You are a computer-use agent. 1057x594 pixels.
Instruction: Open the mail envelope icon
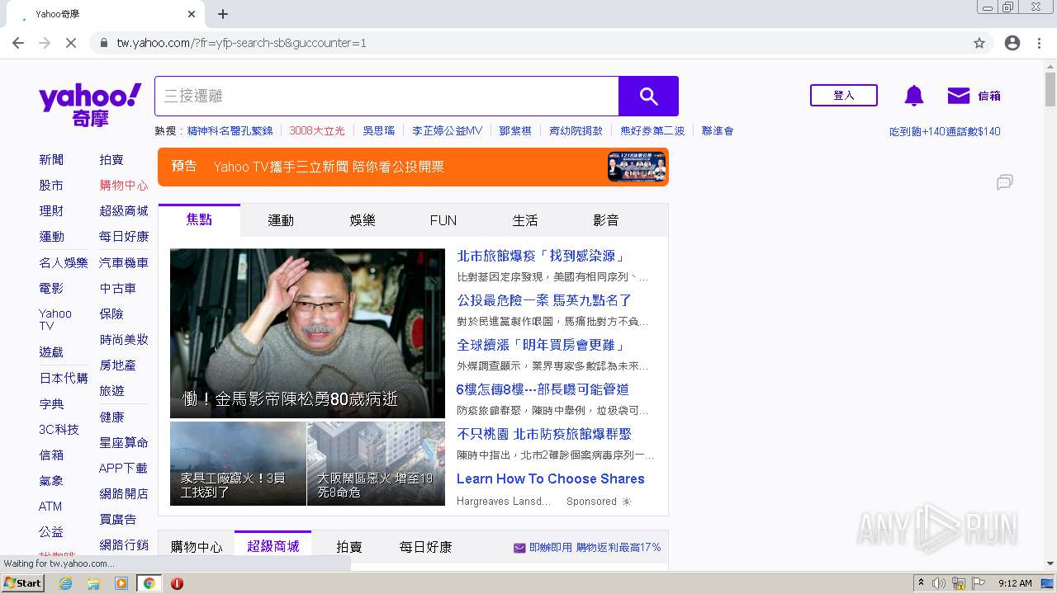click(958, 96)
